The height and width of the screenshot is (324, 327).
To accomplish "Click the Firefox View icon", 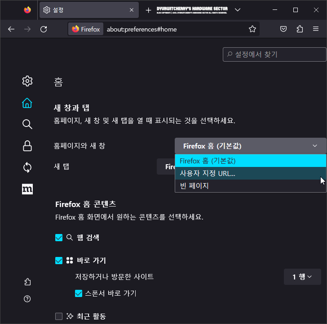I will (27, 10).
